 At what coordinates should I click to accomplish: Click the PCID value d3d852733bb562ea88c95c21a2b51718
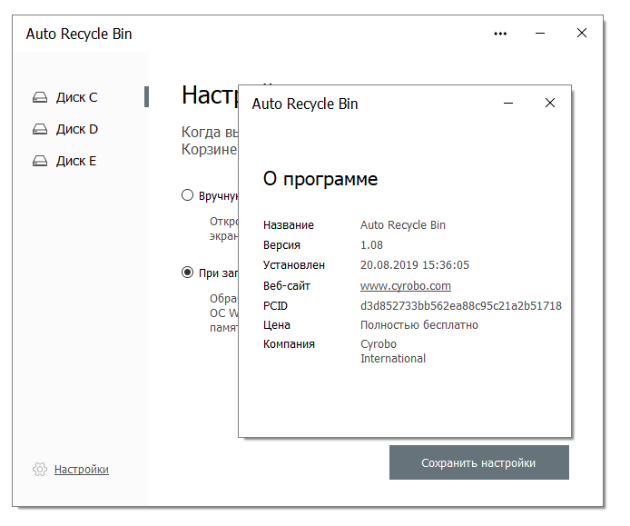pyautogui.click(x=461, y=306)
